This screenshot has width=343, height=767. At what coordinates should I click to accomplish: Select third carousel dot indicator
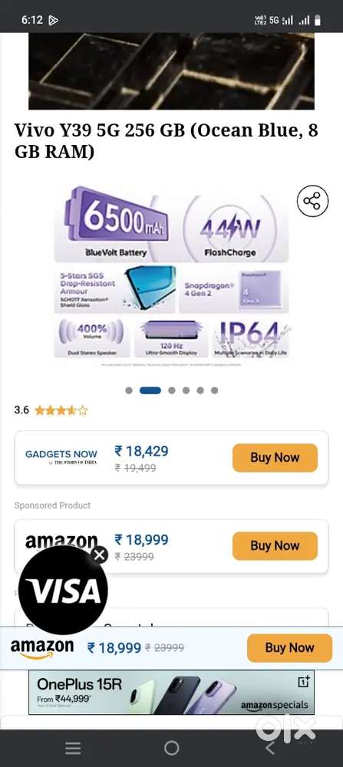tap(172, 390)
